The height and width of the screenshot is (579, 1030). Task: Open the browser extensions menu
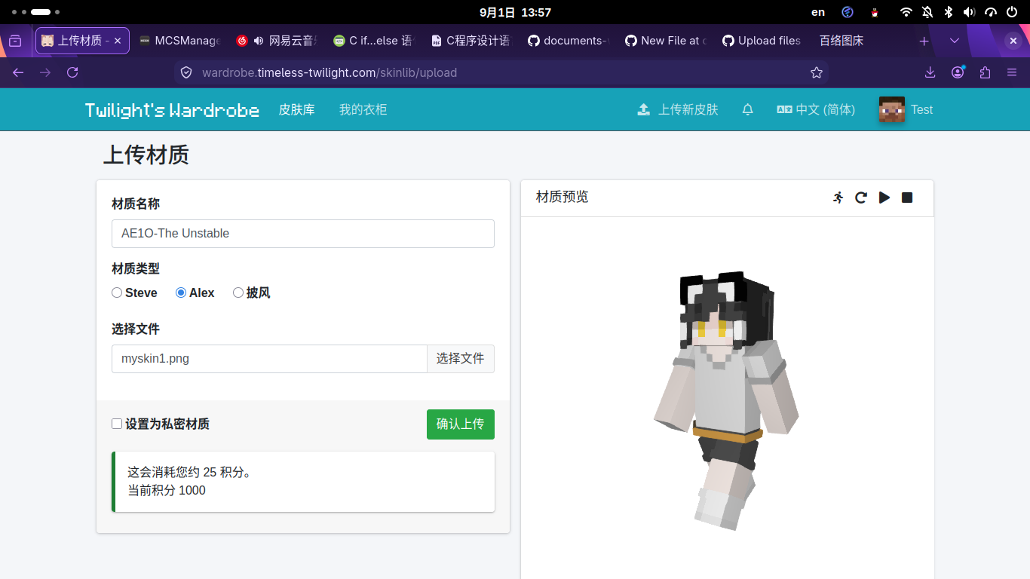click(985, 72)
